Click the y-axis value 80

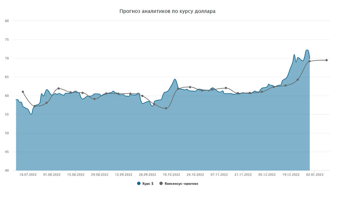pyautogui.click(x=7, y=21)
